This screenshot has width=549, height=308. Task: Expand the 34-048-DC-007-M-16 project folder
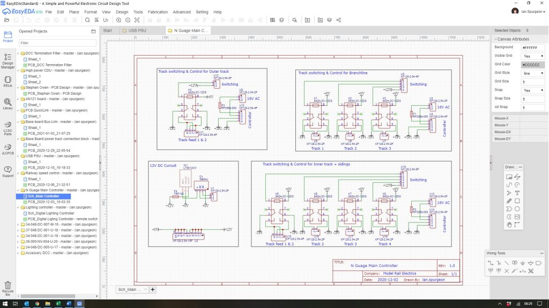click(18, 225)
